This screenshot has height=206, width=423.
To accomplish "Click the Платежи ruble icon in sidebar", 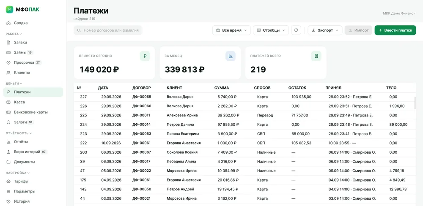I will pyautogui.click(x=8, y=92).
